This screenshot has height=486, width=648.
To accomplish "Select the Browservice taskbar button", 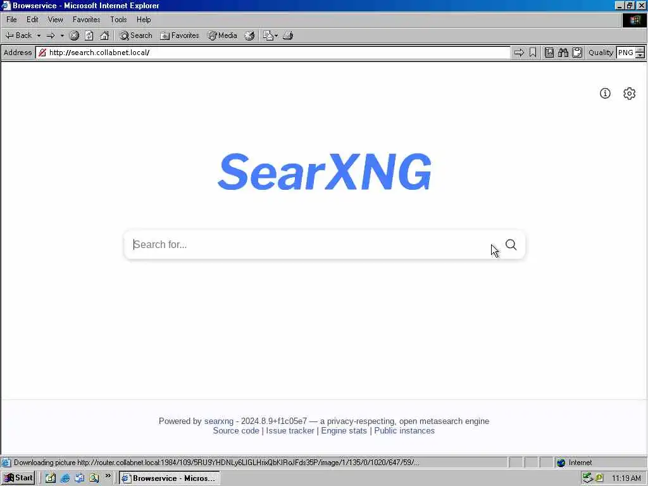I will pyautogui.click(x=170, y=478).
